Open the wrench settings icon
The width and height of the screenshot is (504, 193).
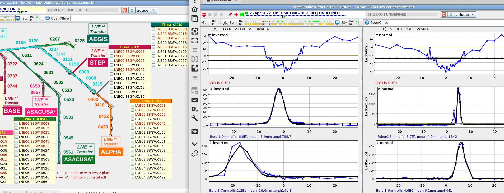coord(195,118)
